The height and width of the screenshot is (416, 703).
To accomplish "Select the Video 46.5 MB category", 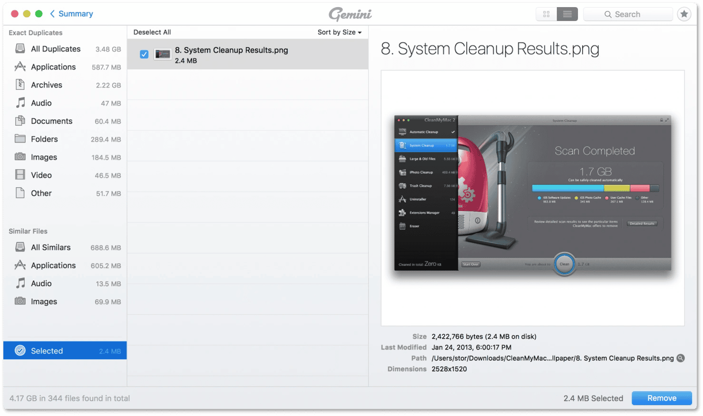I will click(65, 175).
